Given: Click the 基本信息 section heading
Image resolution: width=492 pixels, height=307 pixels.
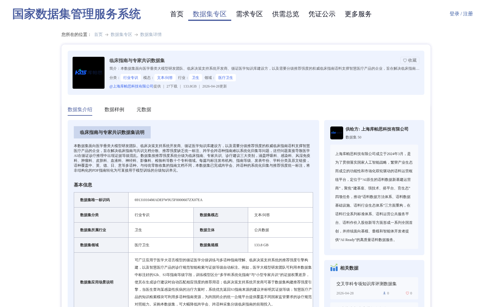Looking at the screenshot, I should 83,185.
